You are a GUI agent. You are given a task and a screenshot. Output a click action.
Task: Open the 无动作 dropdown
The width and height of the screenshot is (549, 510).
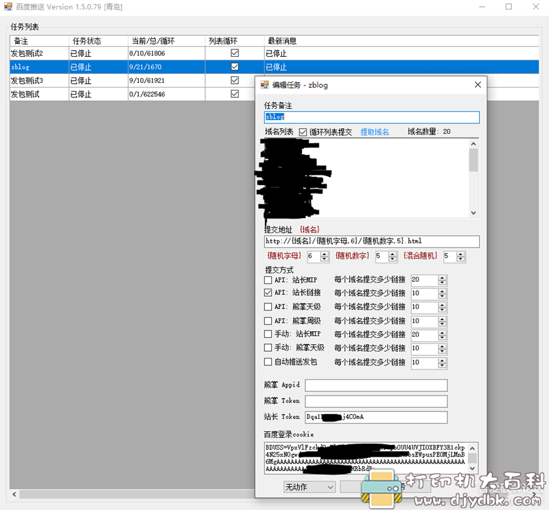309,487
